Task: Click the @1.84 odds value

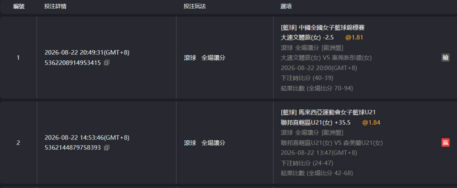Action: click(371, 123)
